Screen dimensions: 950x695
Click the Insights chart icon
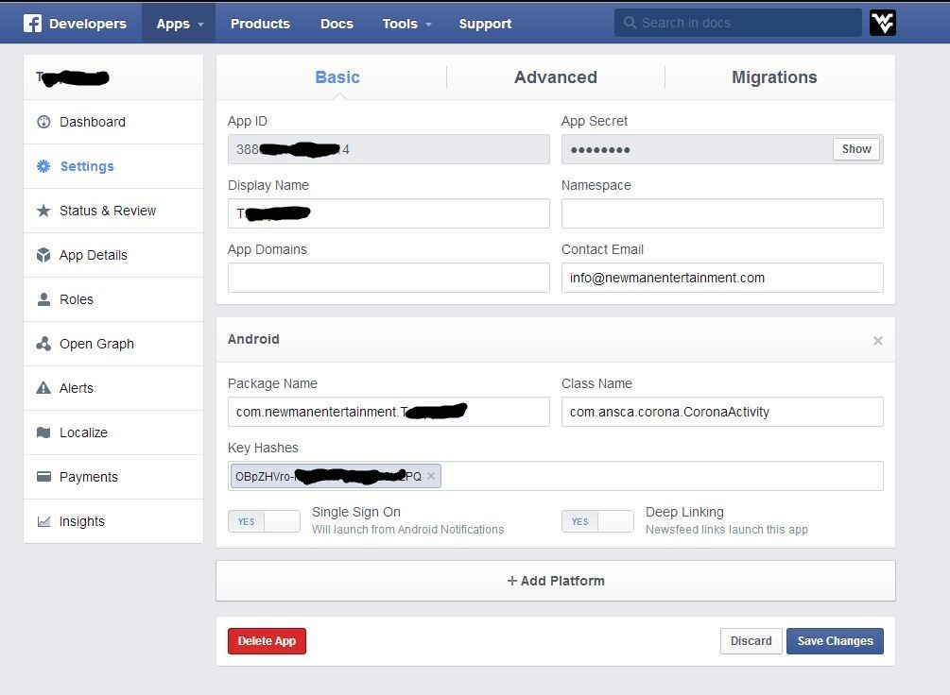43,521
